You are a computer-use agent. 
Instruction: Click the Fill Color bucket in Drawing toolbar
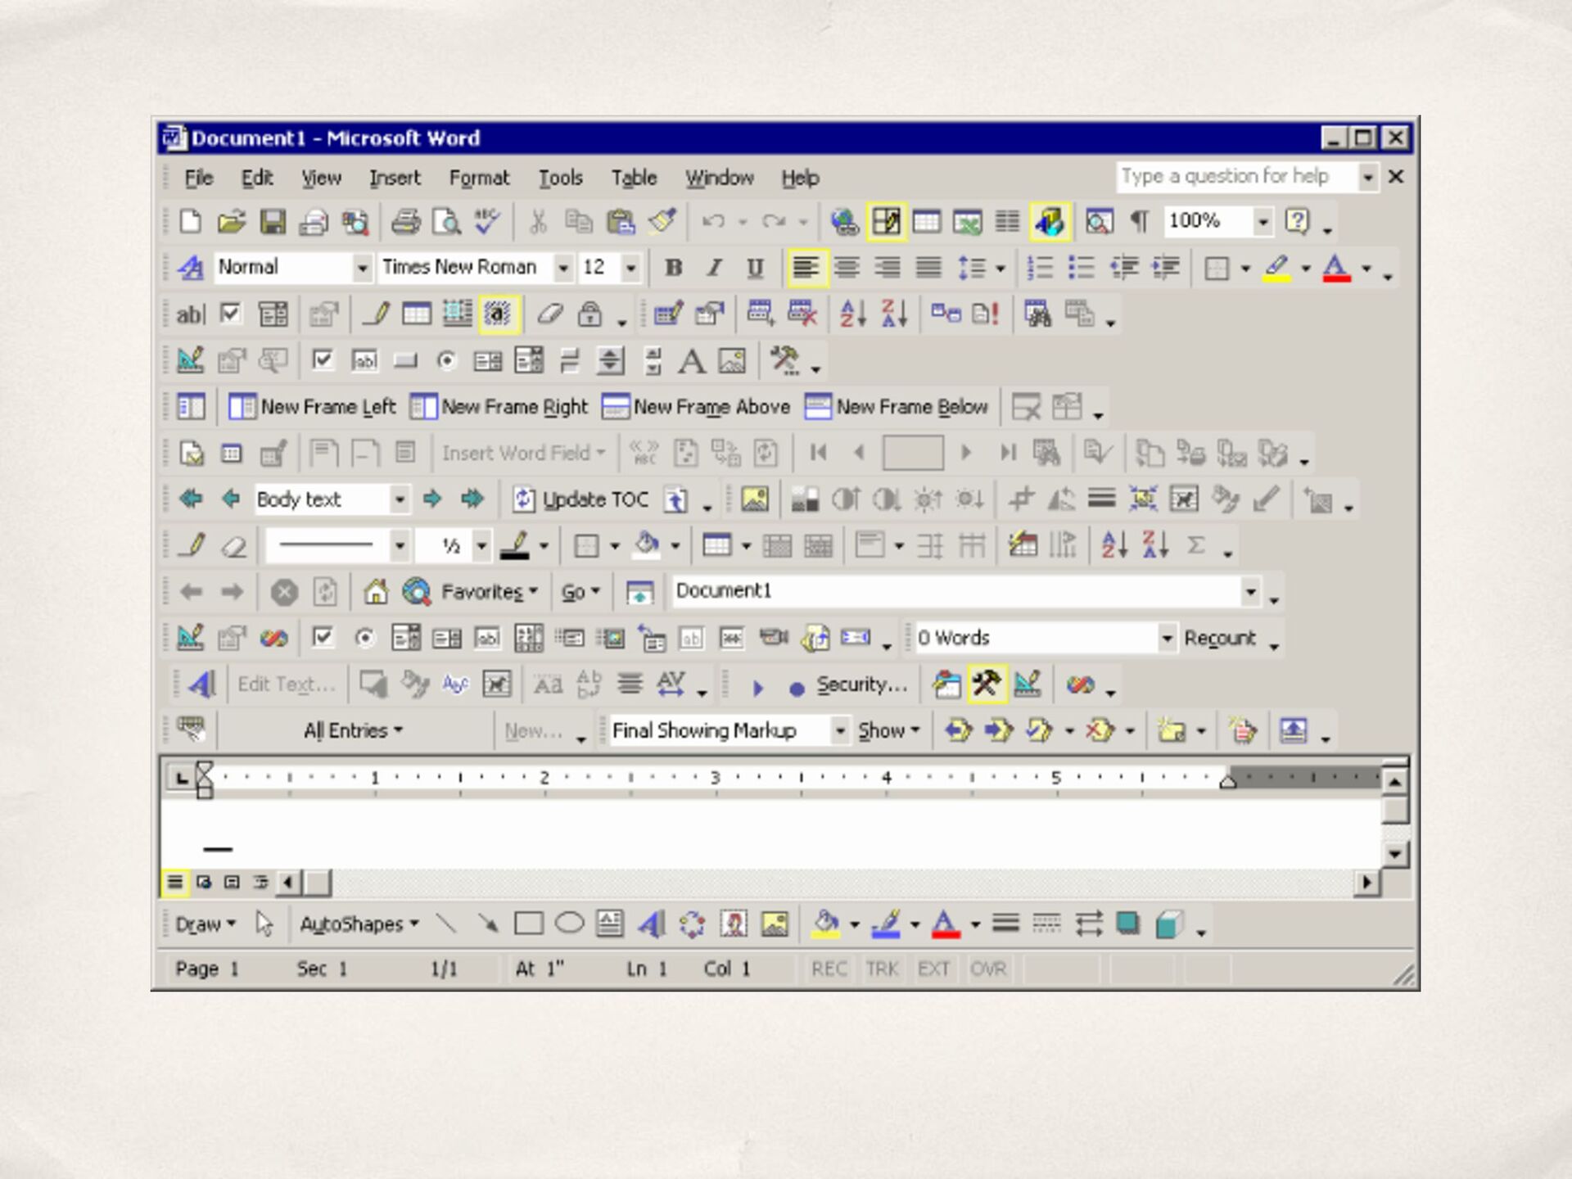coord(825,924)
